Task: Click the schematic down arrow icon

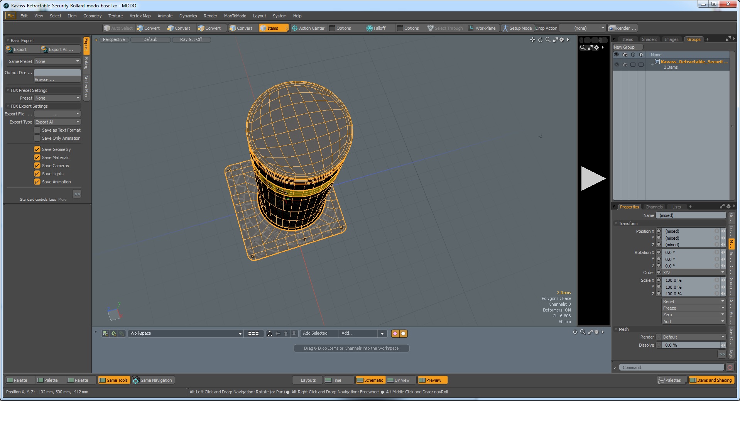Action: pyautogui.click(x=294, y=334)
